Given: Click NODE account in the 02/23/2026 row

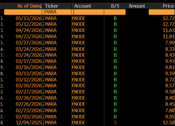Looking at the screenshot, I should coord(80,110).
